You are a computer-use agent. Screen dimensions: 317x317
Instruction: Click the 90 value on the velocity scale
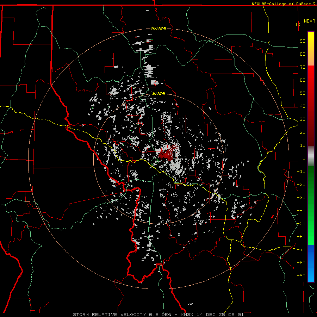(303, 41)
